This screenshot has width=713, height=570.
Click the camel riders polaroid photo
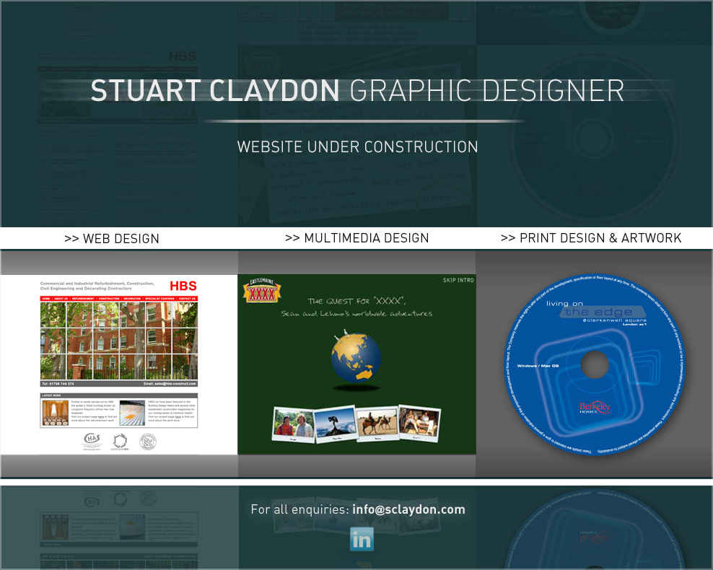pyautogui.click(x=377, y=424)
